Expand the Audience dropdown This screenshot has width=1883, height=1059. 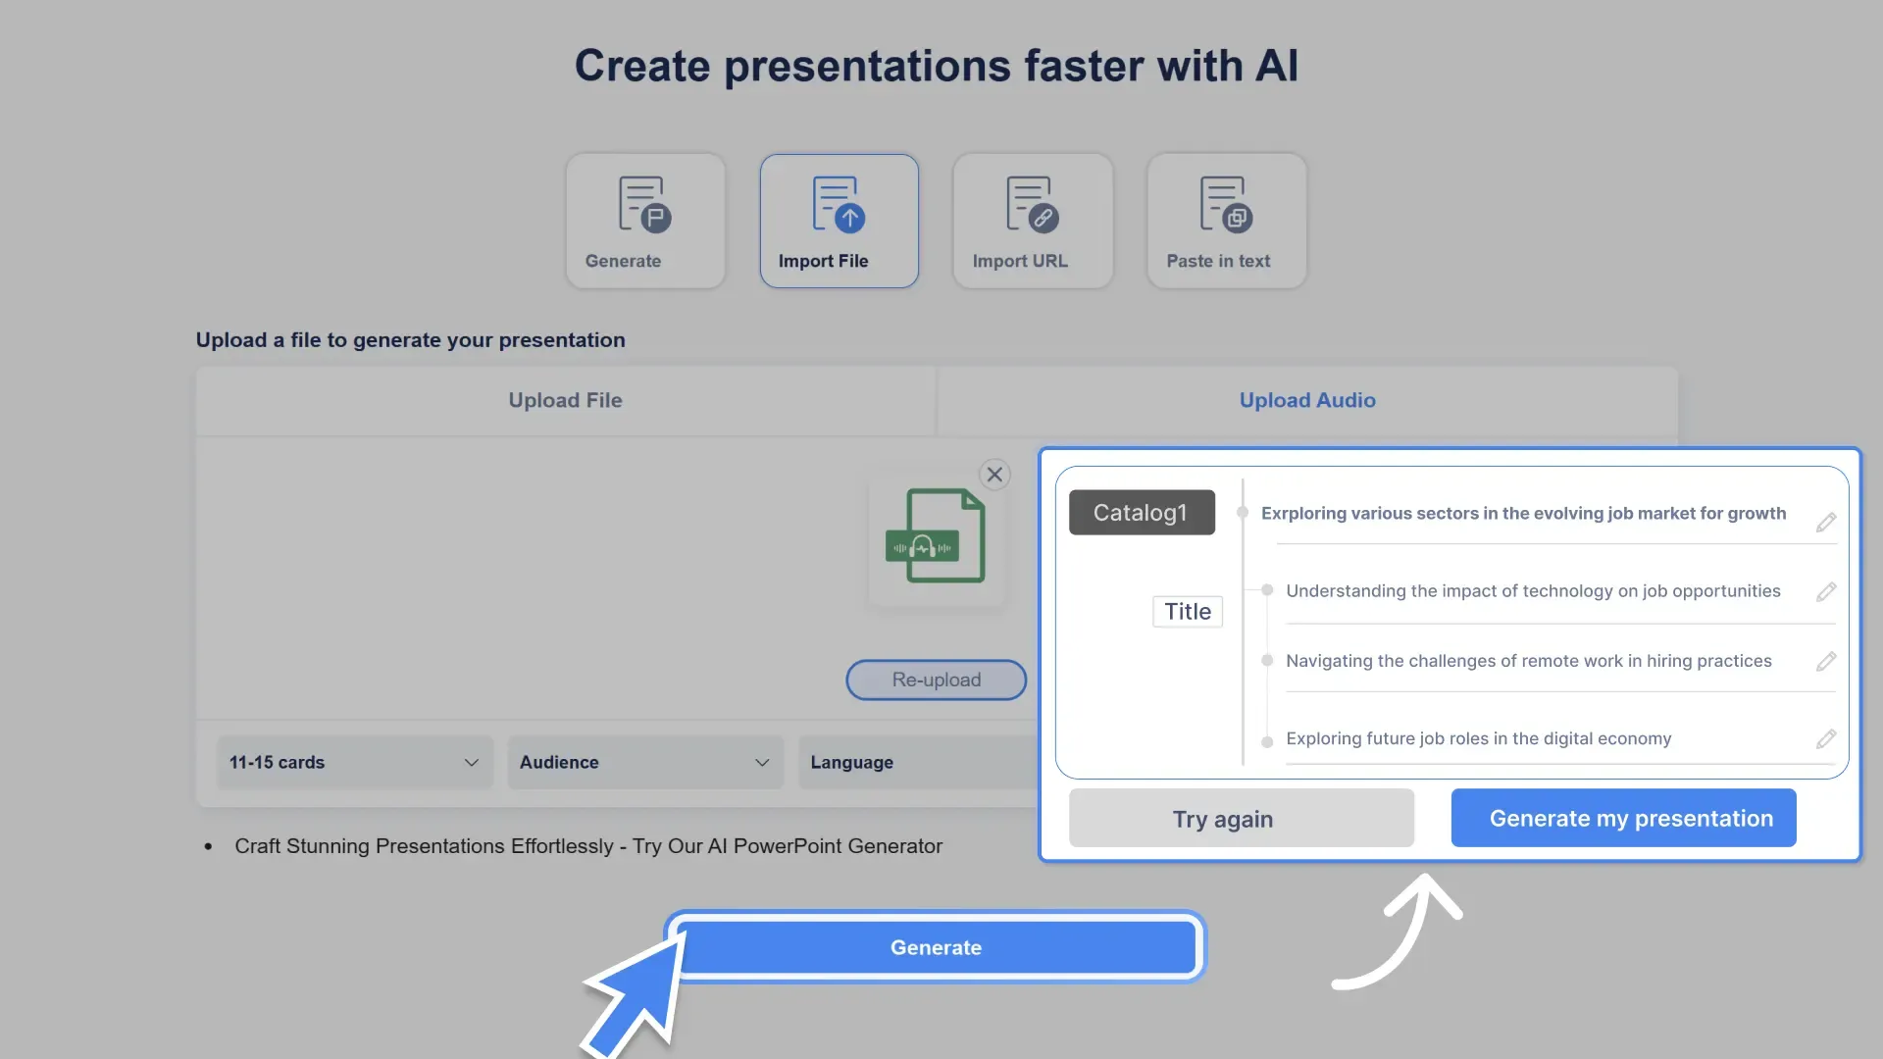644,762
